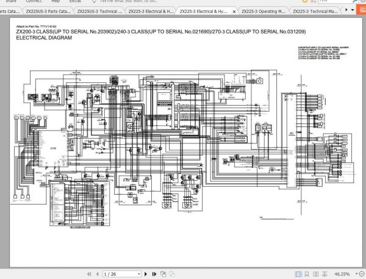366x279 pixels.
Task: Click the previous view icon
Action: pos(163,274)
